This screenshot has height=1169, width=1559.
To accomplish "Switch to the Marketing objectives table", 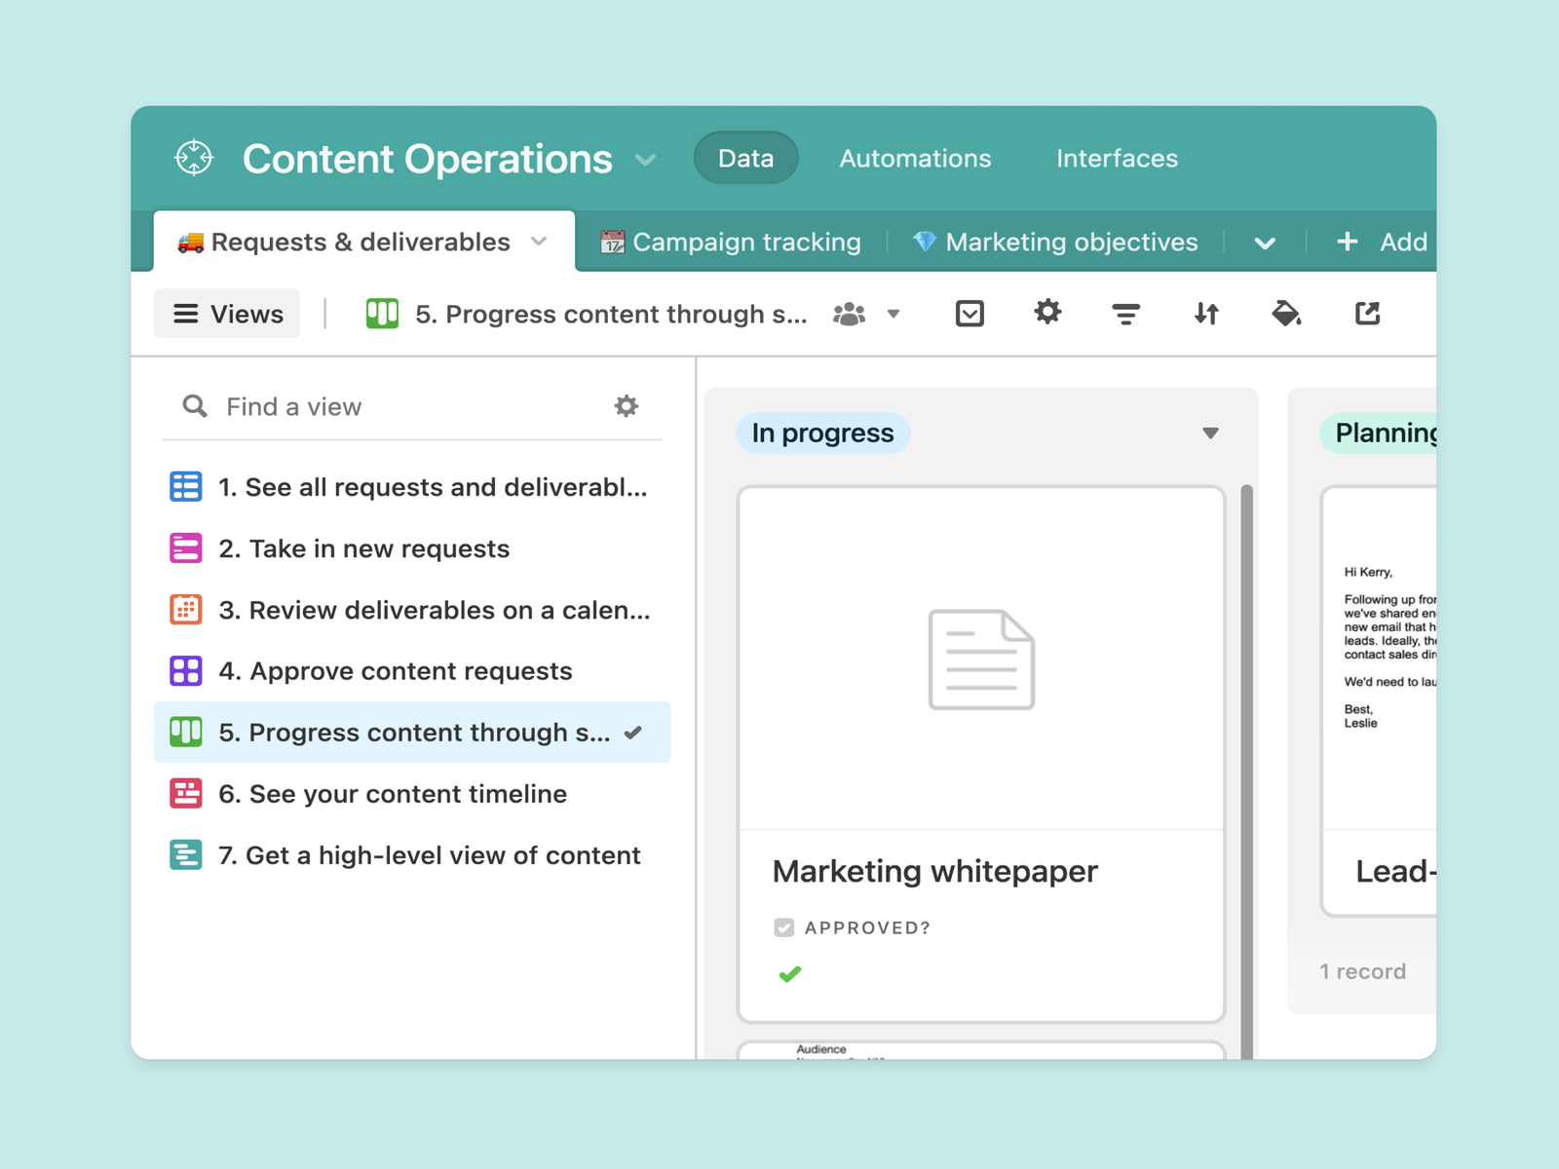I will tap(1055, 242).
